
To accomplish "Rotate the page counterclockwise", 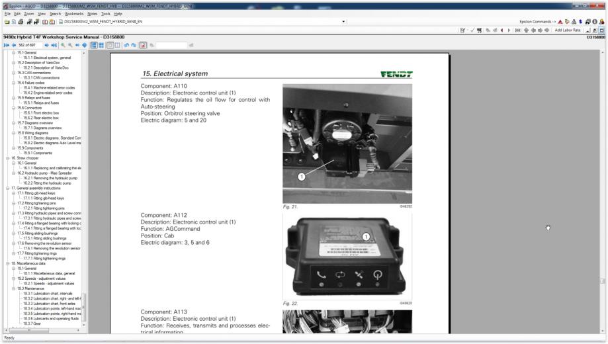I will pos(126,46).
